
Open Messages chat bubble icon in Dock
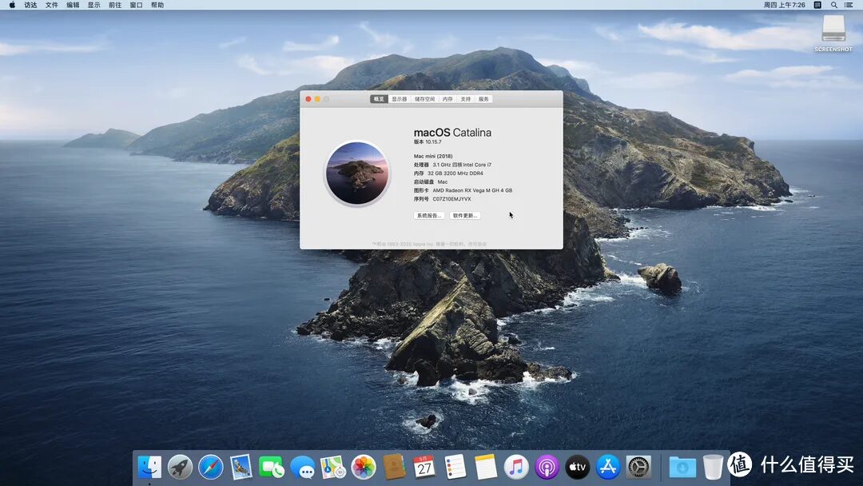click(x=302, y=468)
